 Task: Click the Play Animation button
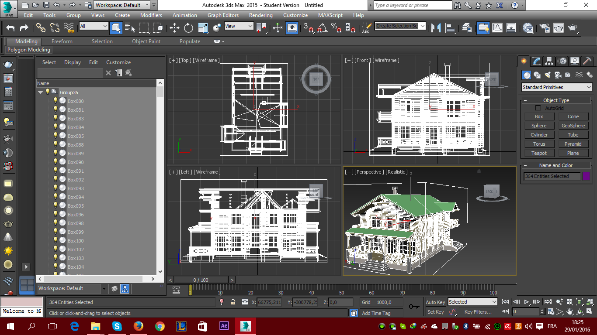[x=527, y=302]
